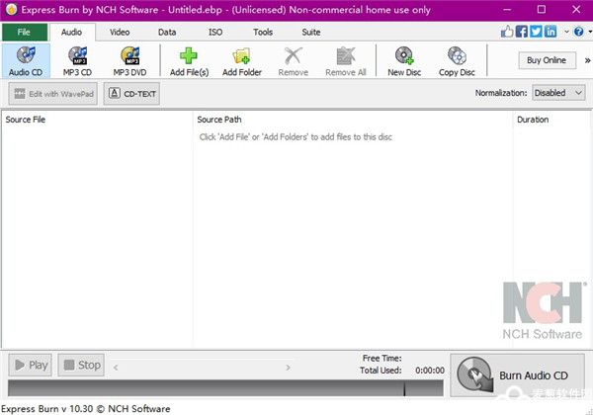The height and width of the screenshot is (415, 593).
Task: Click the Burn Audio CD button
Action: 517,374
